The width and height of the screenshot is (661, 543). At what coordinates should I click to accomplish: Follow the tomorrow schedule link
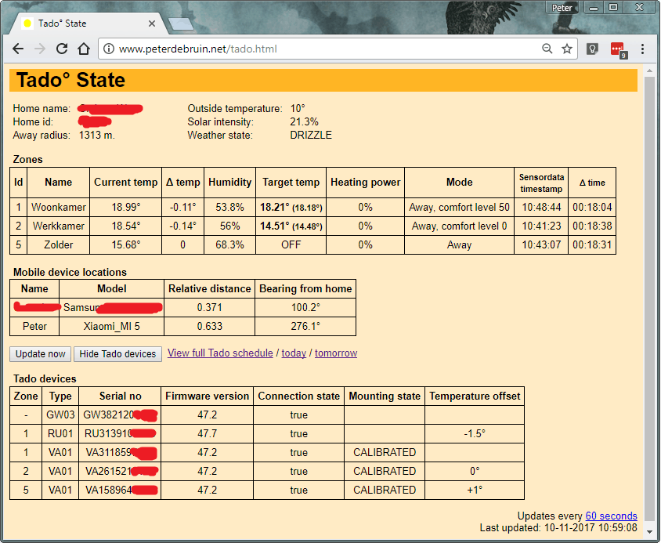(x=335, y=353)
